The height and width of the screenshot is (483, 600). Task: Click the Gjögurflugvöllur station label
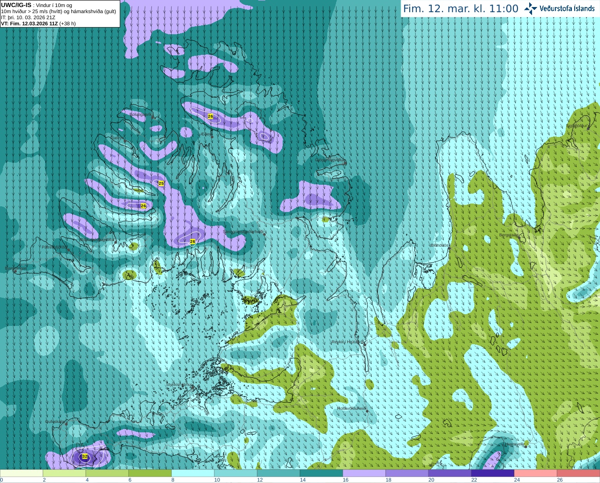[330, 160]
